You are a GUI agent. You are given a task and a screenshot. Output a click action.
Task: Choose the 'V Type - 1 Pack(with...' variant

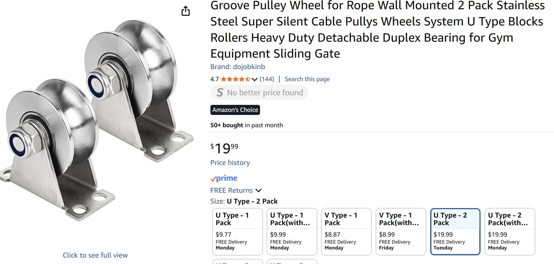point(401,232)
